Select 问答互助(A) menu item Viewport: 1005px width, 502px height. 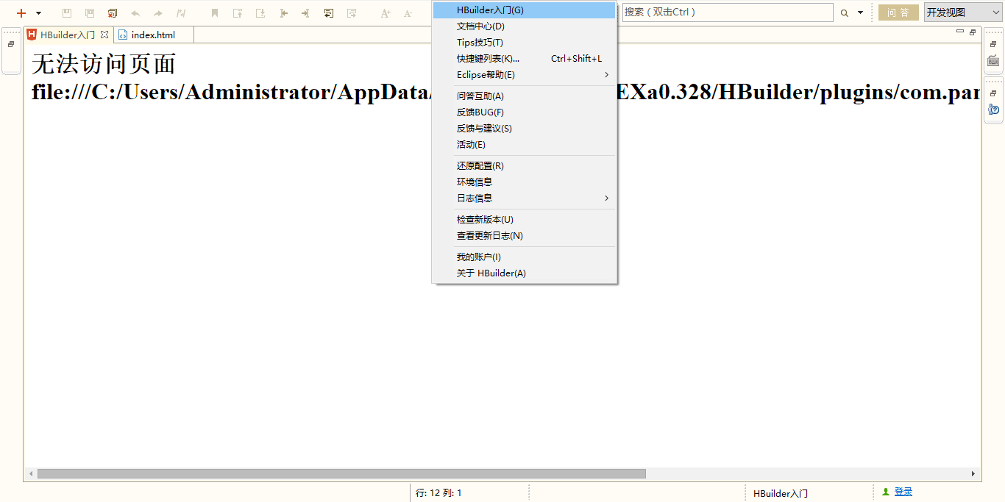pyautogui.click(x=524, y=96)
